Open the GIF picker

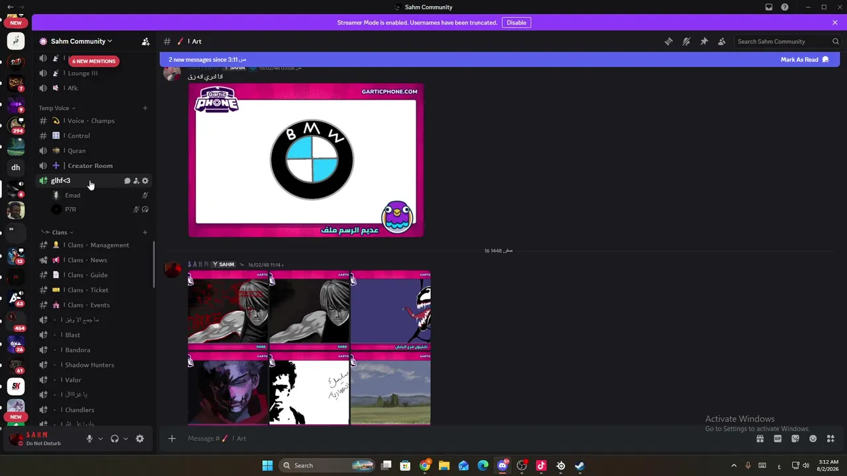(778, 438)
